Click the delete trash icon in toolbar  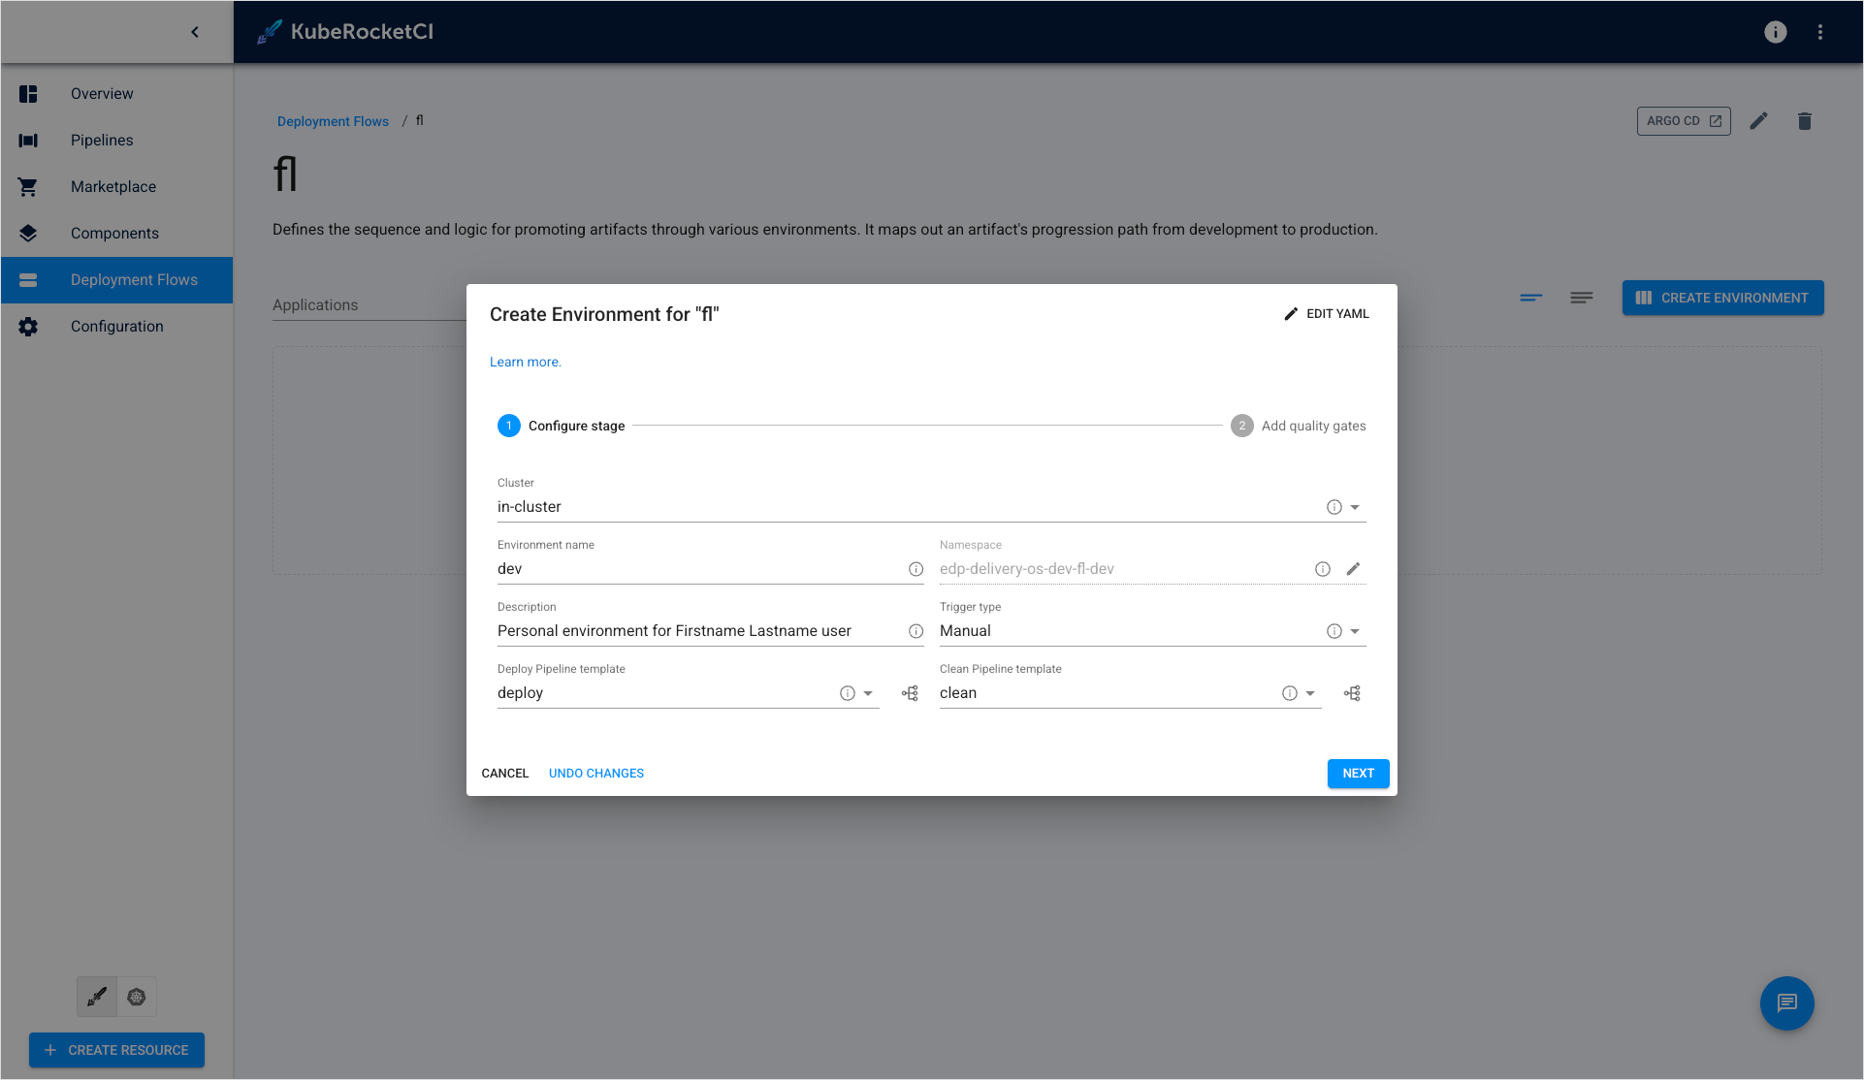tap(1805, 121)
